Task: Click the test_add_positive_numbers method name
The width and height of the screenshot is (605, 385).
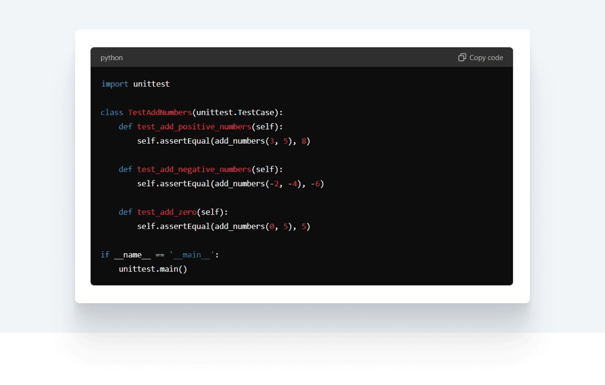Action: (x=194, y=126)
